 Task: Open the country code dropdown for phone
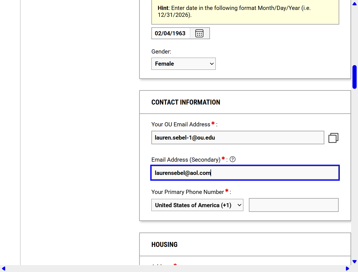coord(197,205)
